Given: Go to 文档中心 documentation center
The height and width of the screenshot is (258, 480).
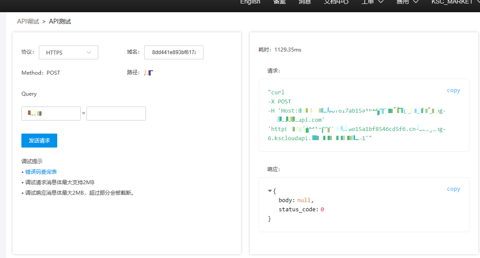Looking at the screenshot, I should (x=336, y=2).
